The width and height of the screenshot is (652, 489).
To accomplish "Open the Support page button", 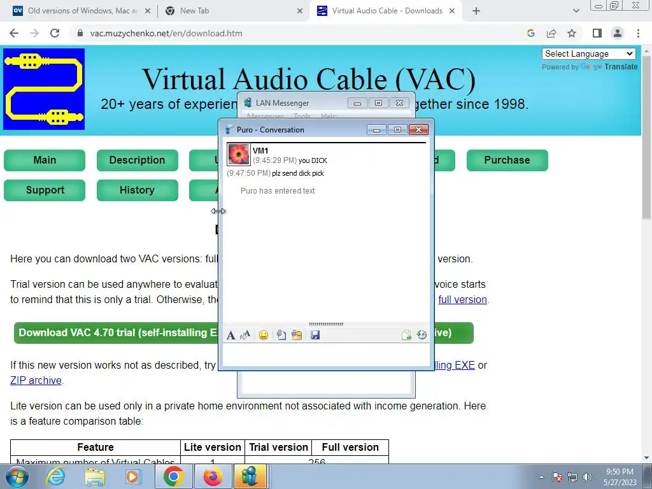I will [45, 190].
